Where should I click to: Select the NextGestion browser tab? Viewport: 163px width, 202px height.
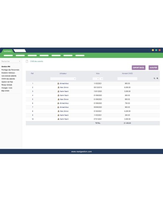[8, 51]
